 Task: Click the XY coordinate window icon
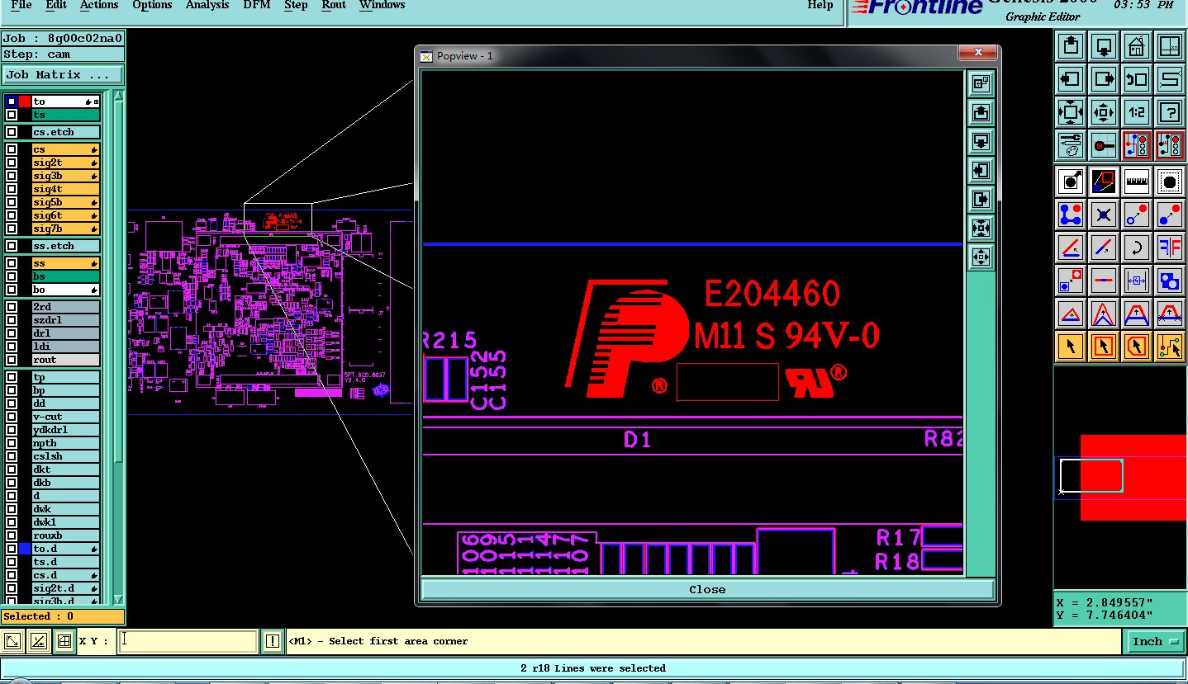coord(1169,46)
